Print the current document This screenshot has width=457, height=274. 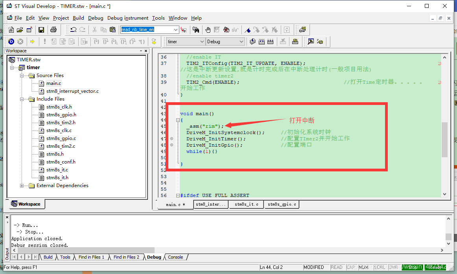[x=53, y=30]
